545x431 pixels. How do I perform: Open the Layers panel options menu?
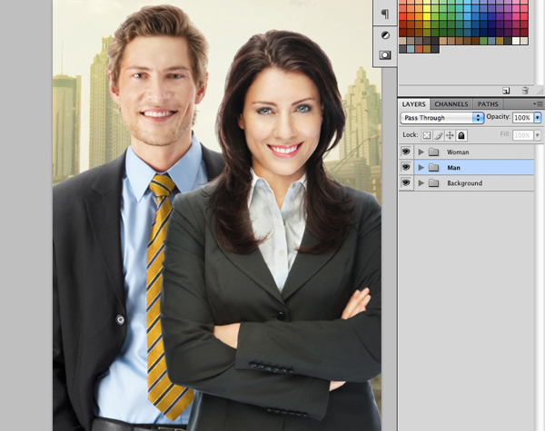[538, 104]
